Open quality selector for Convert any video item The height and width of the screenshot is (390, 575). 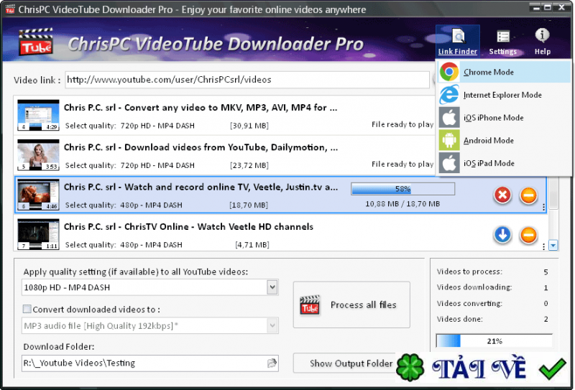[x=157, y=126]
